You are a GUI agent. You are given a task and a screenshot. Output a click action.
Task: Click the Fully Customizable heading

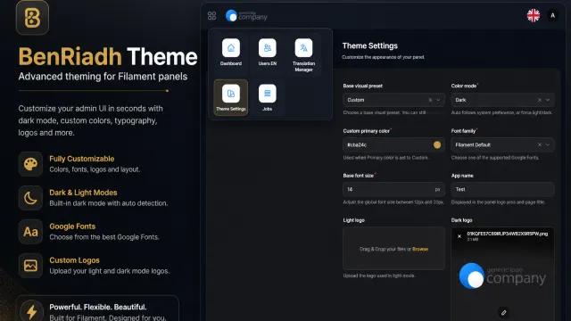click(x=82, y=159)
